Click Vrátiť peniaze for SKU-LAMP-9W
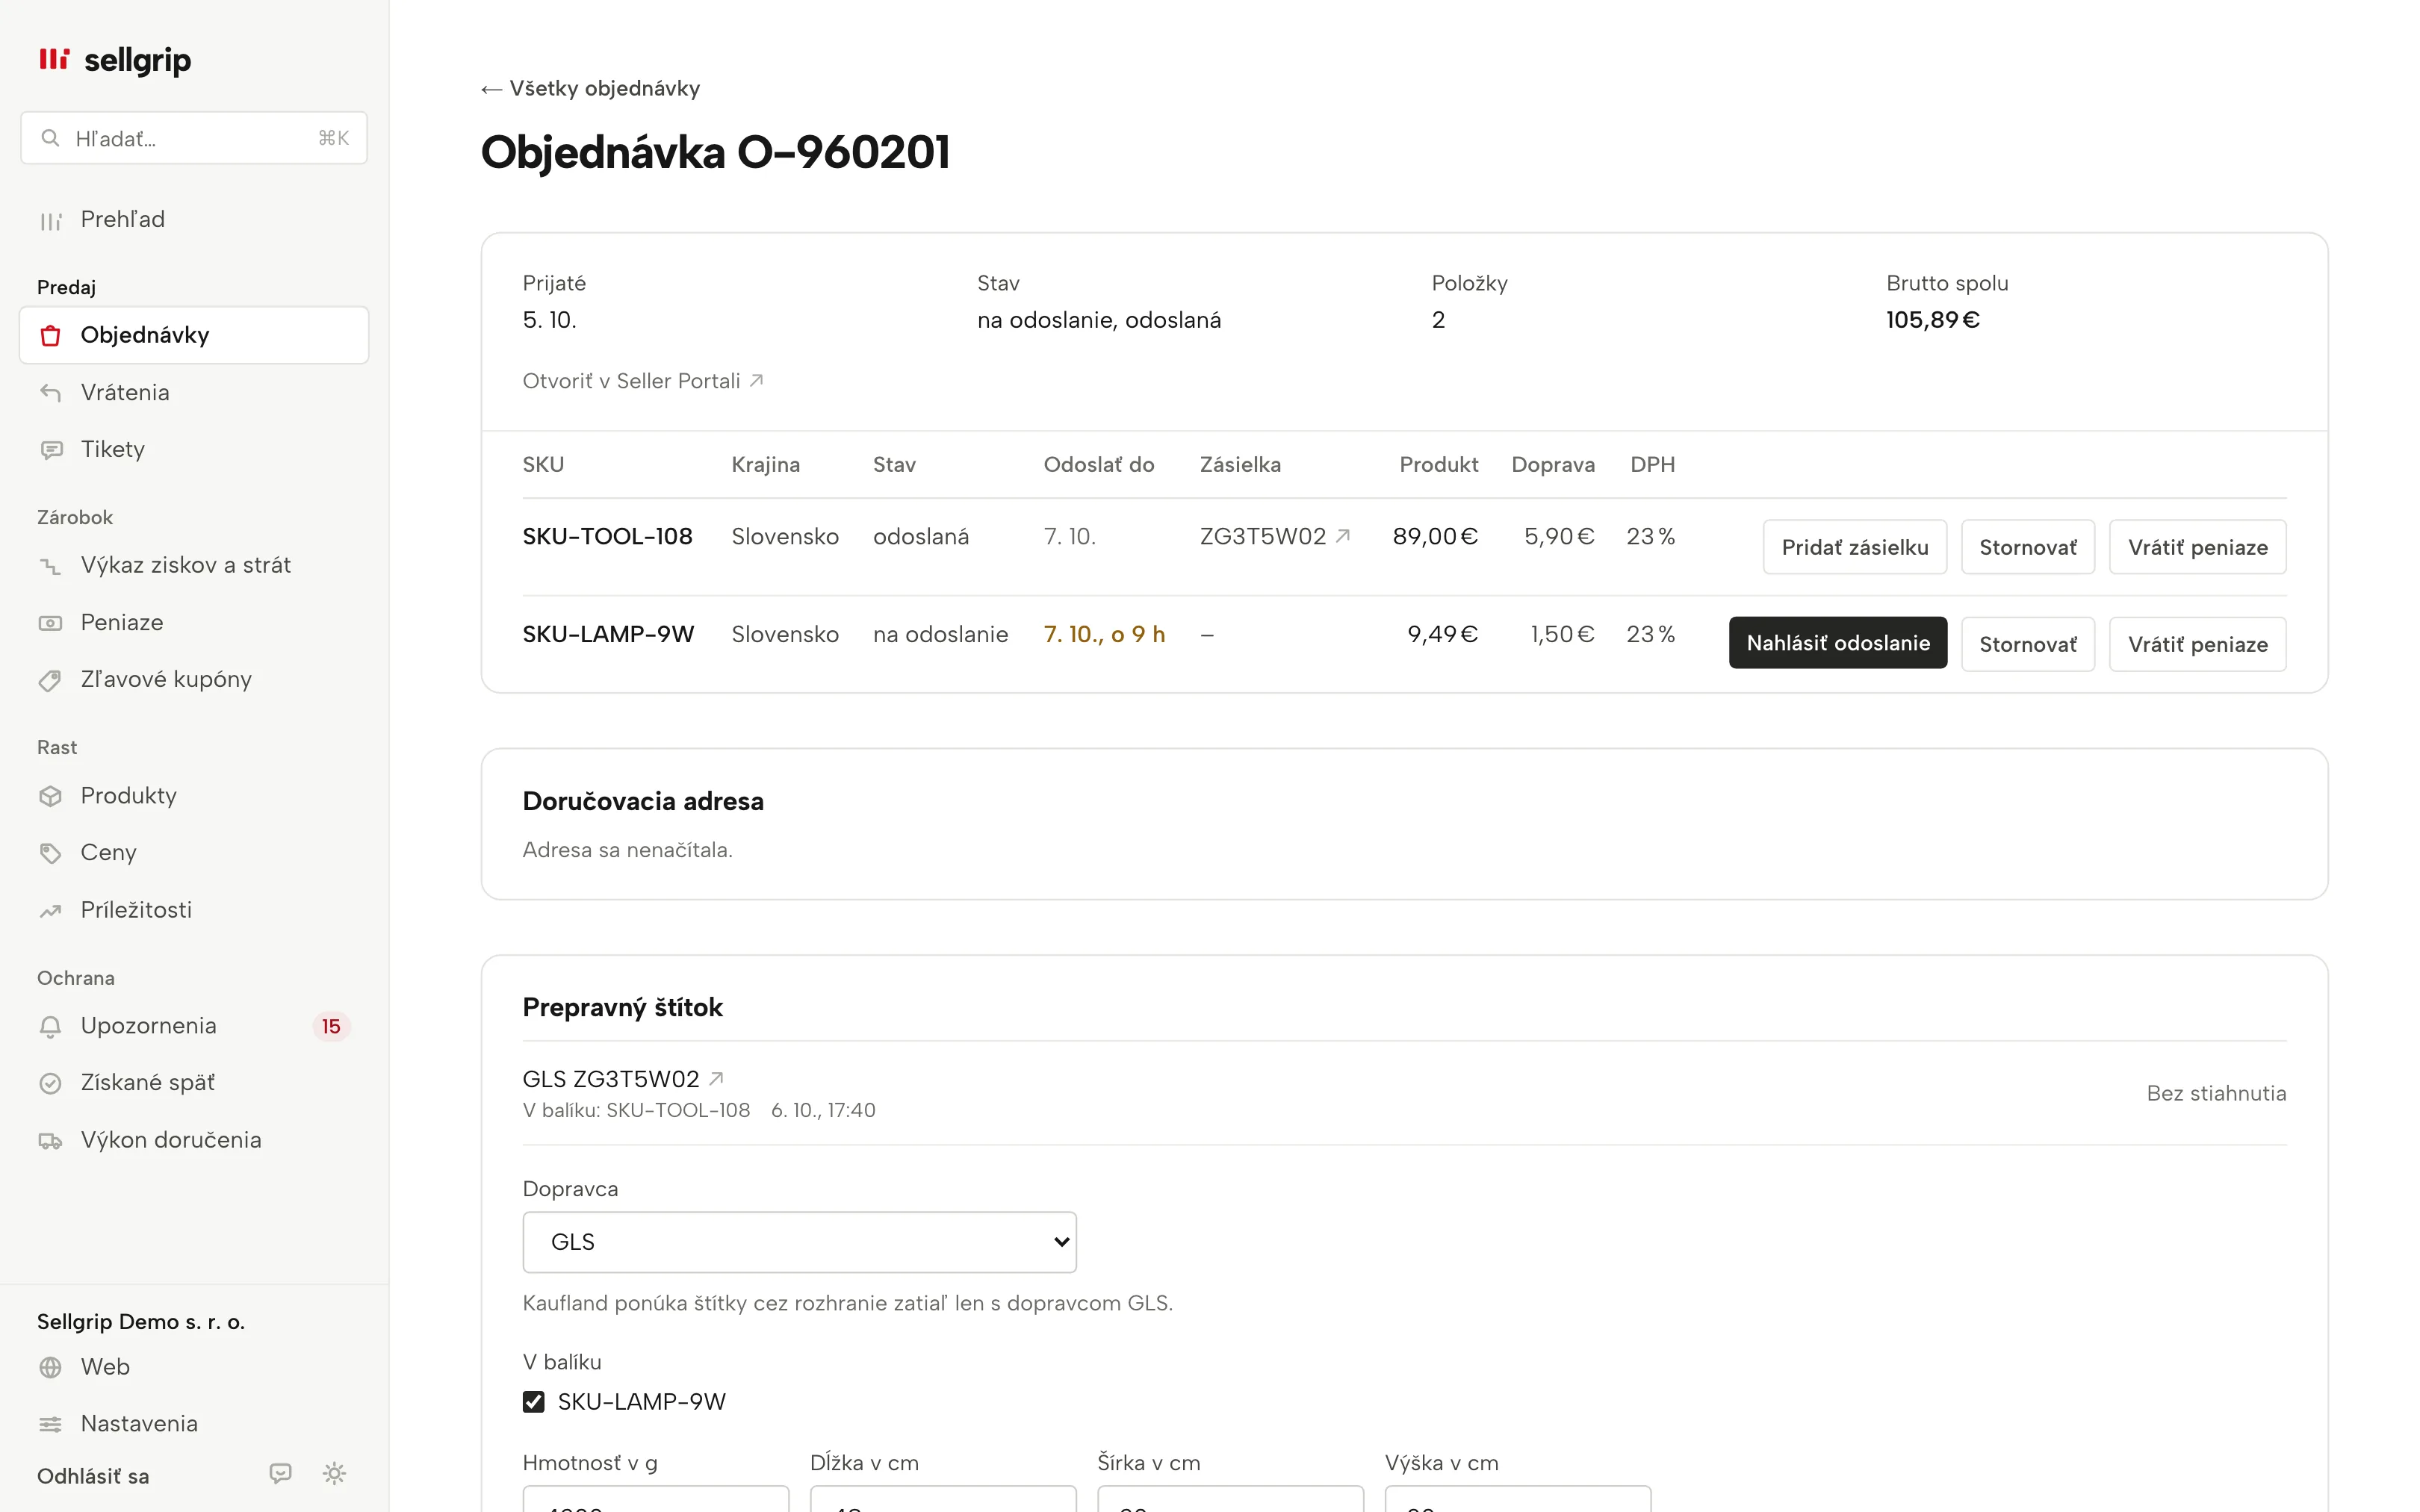The height and width of the screenshot is (1512, 2420). 2198,644
